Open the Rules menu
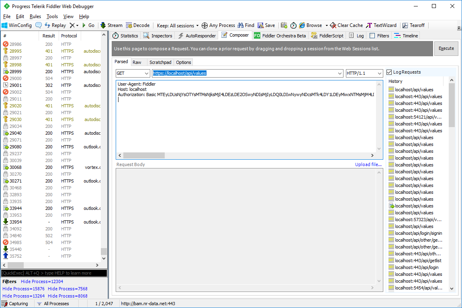 tap(35, 16)
